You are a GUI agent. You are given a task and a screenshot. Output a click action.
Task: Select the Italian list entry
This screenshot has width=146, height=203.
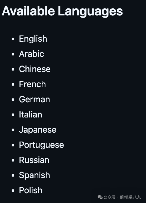click(x=30, y=114)
